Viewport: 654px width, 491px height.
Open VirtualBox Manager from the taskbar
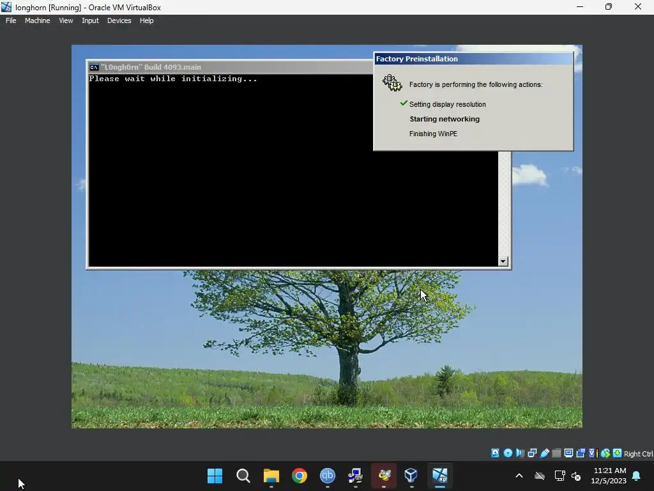pos(411,476)
